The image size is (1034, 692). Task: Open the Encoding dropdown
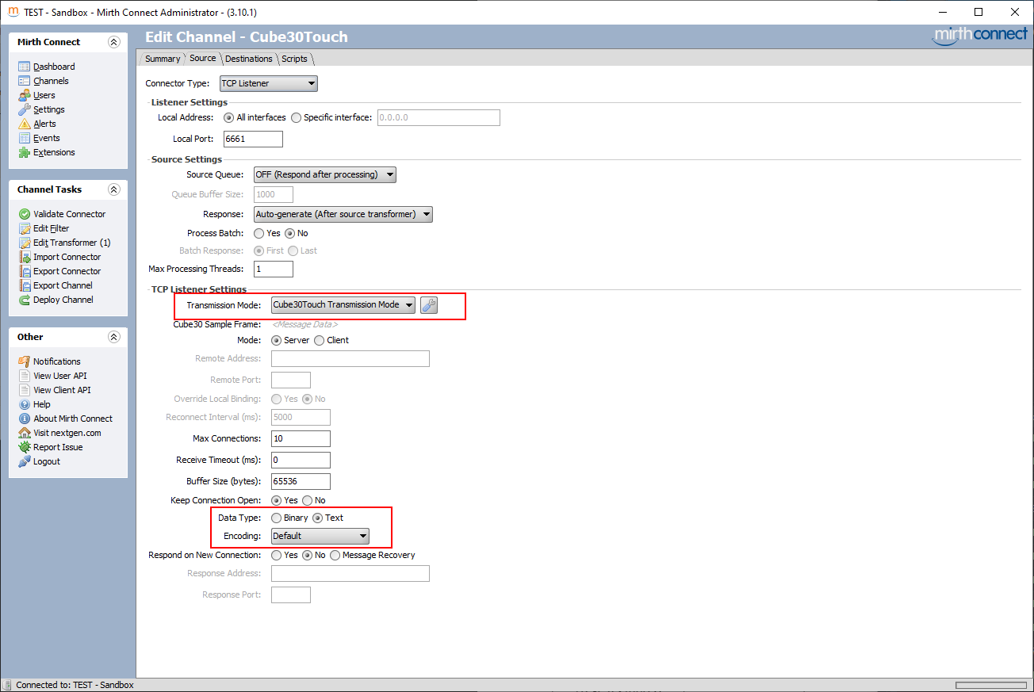click(x=320, y=536)
